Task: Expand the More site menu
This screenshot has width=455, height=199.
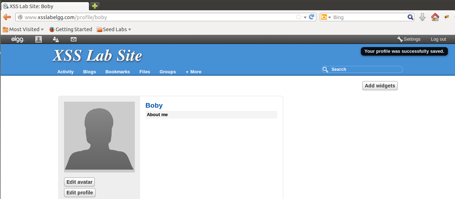Action: pos(194,72)
